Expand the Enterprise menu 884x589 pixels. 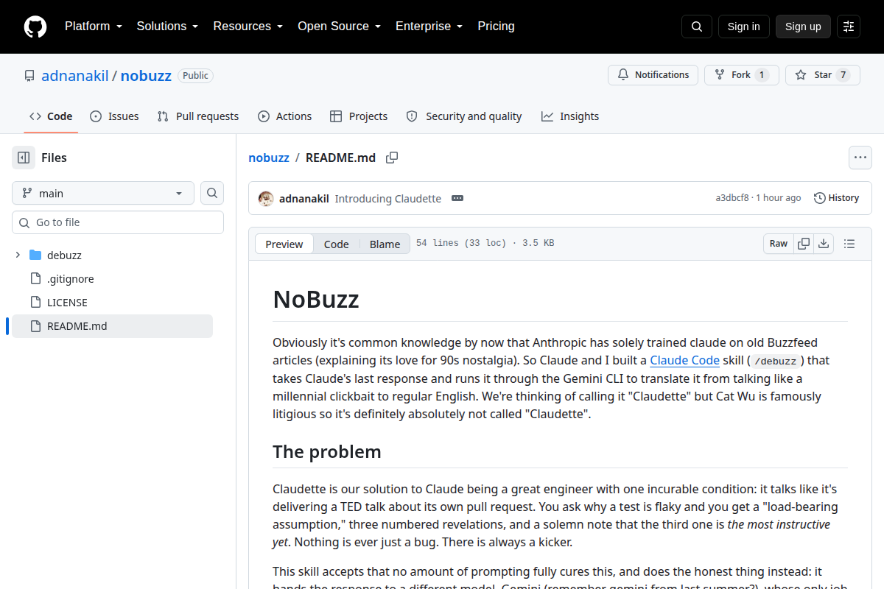point(429,27)
